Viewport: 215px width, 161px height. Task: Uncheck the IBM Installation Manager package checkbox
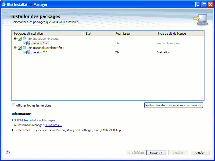[x=20, y=39]
